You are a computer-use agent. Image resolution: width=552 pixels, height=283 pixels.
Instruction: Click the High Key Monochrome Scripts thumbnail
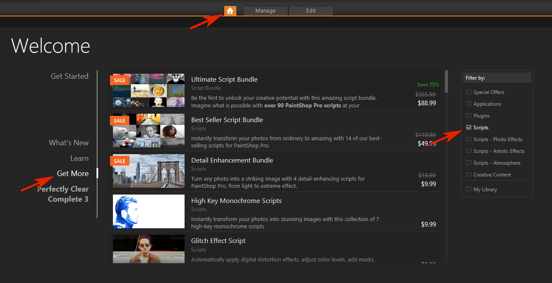click(149, 211)
